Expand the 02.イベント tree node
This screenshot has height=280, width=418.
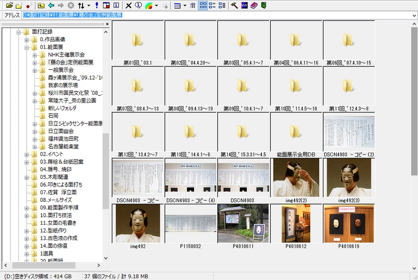tap(27, 155)
